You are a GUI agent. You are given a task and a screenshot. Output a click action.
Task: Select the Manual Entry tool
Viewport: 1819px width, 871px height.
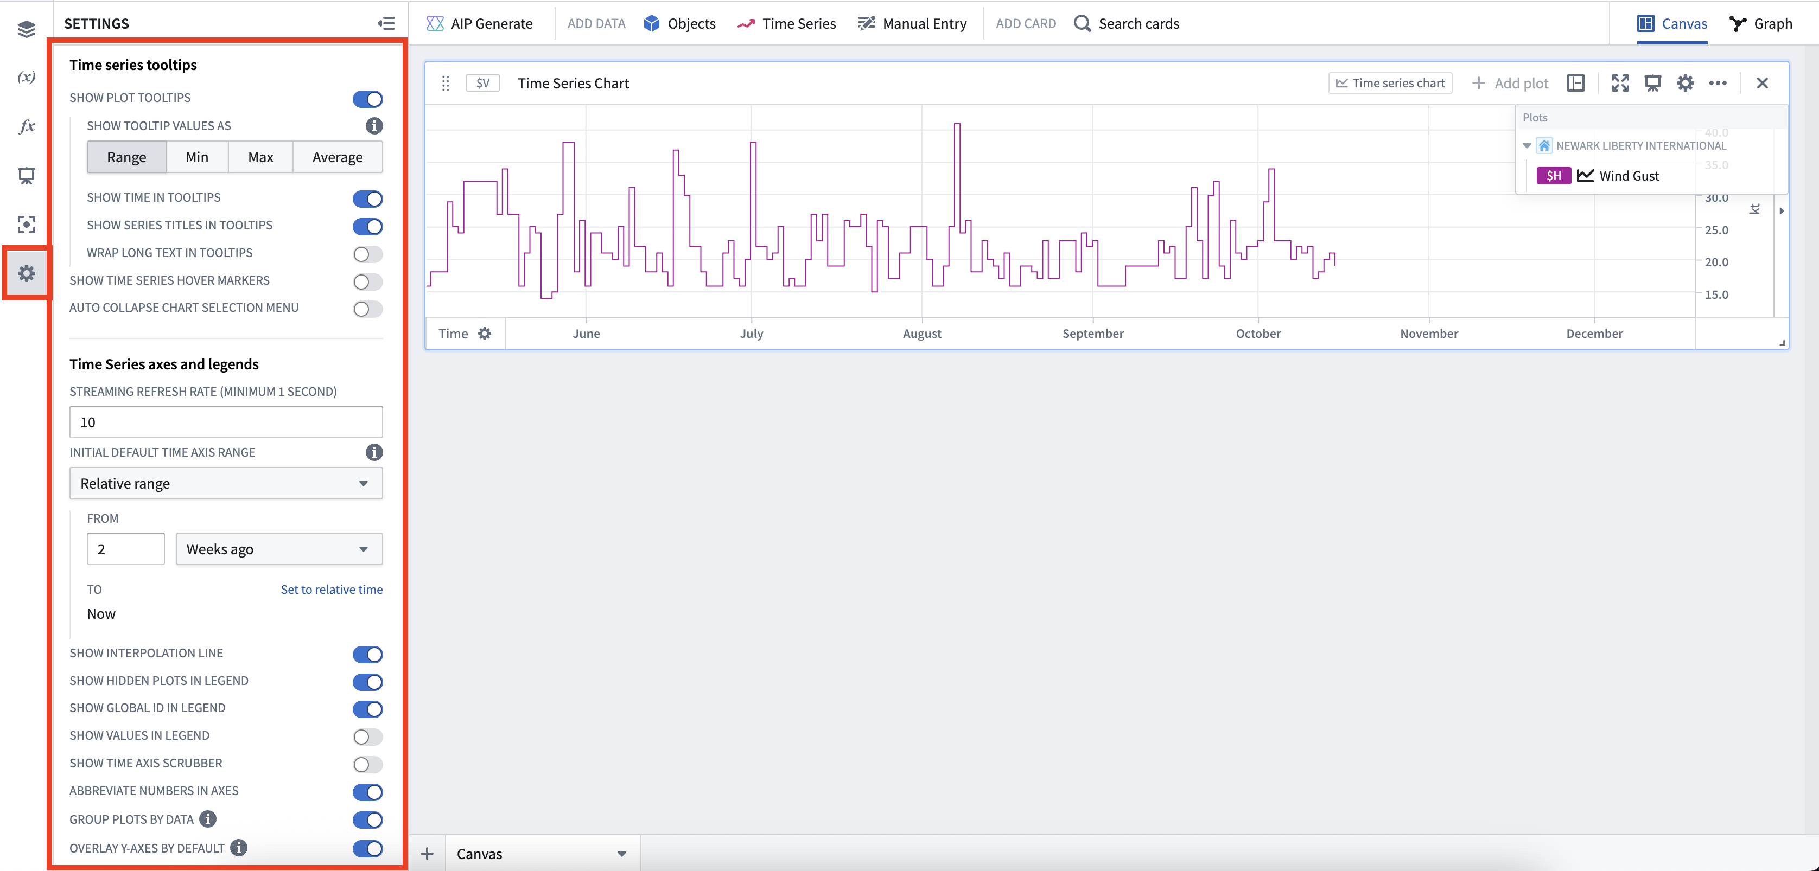point(913,23)
